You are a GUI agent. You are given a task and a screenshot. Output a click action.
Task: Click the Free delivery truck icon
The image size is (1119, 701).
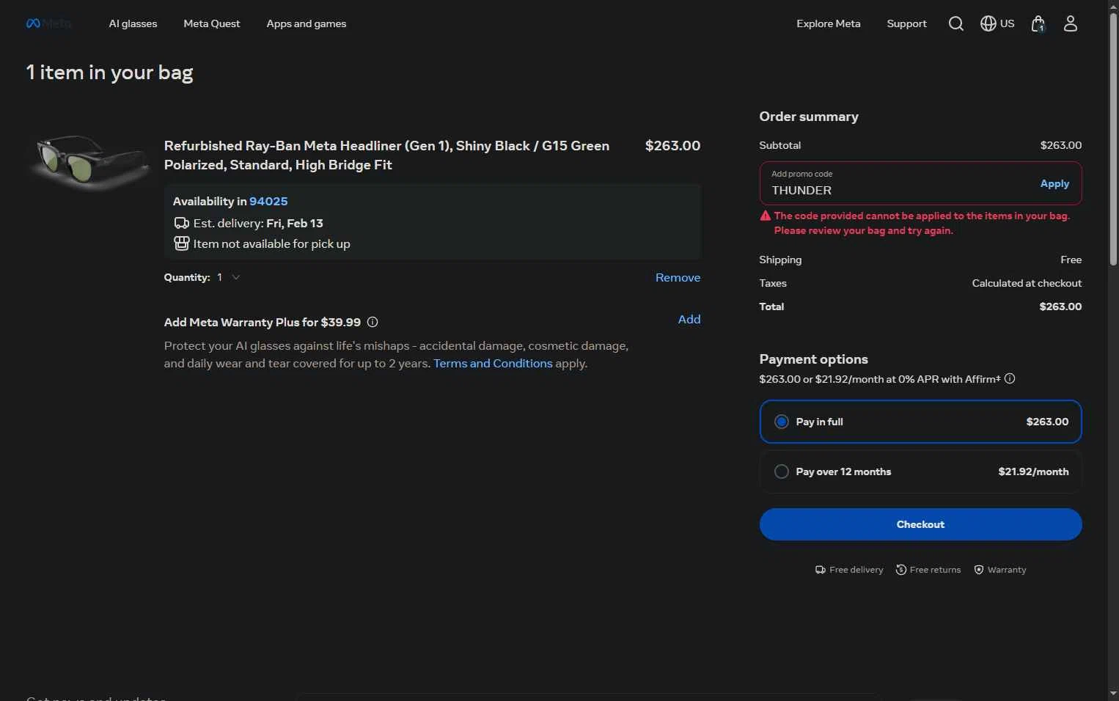pos(821,570)
